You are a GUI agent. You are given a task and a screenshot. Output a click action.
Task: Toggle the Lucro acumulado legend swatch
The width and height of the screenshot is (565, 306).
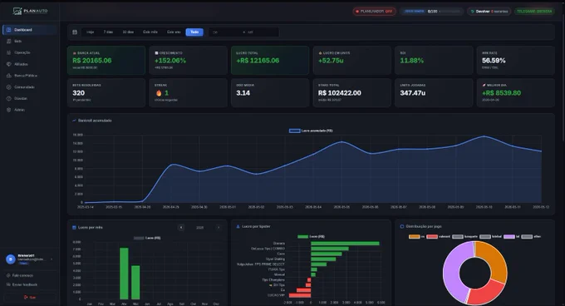coord(294,131)
